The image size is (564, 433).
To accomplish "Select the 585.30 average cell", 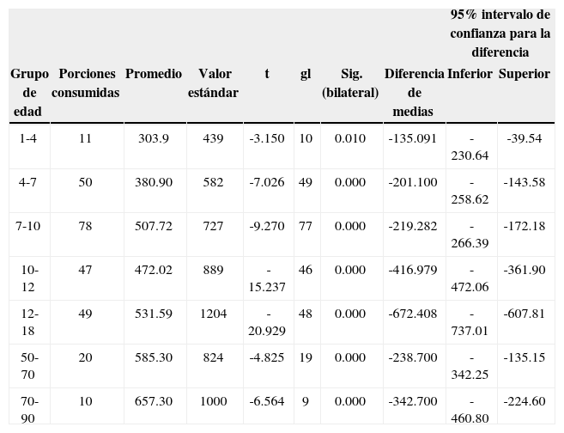I will tap(154, 357).
